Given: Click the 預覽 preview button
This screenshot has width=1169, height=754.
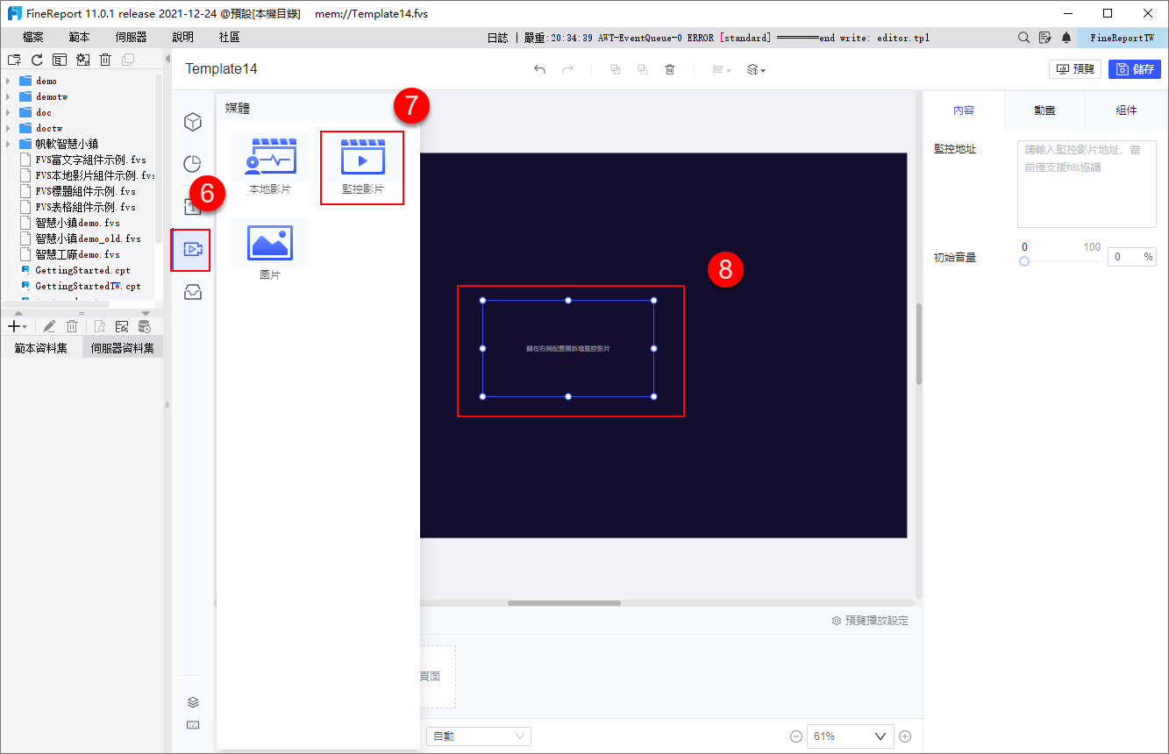Looking at the screenshot, I should tap(1075, 69).
